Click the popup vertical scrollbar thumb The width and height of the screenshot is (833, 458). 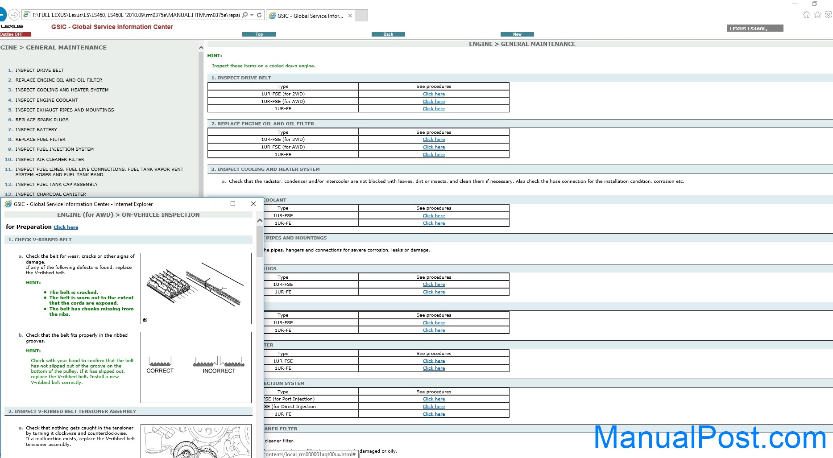coord(260,241)
